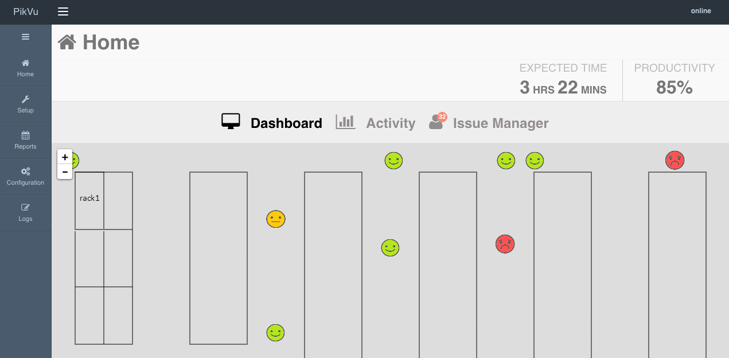
Task: Click the yellow neutral face marker
Action: coord(275,219)
